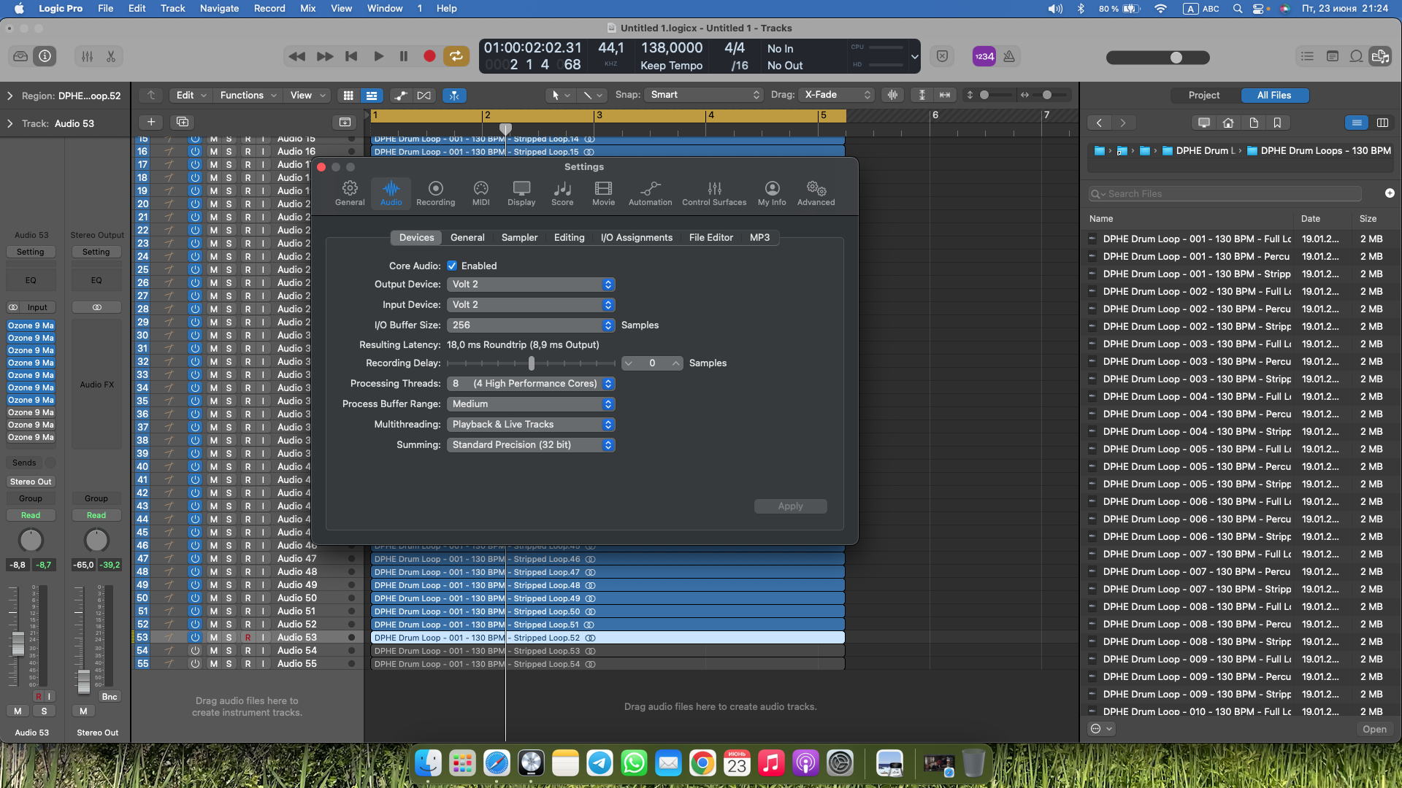1402x788 pixels.
Task: Switch to MP3 sub-tab
Action: coord(759,238)
